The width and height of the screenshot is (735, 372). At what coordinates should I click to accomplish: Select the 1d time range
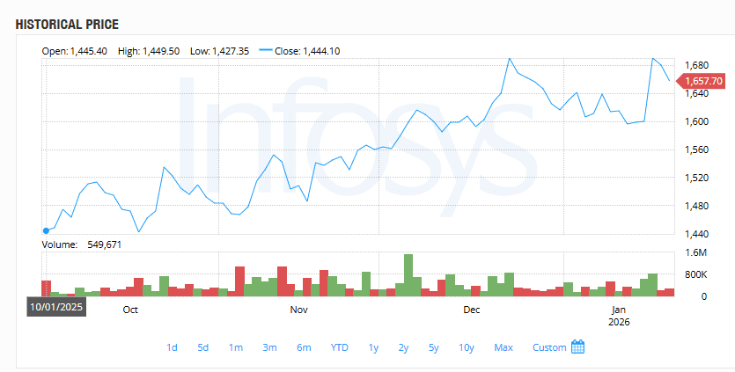click(172, 347)
